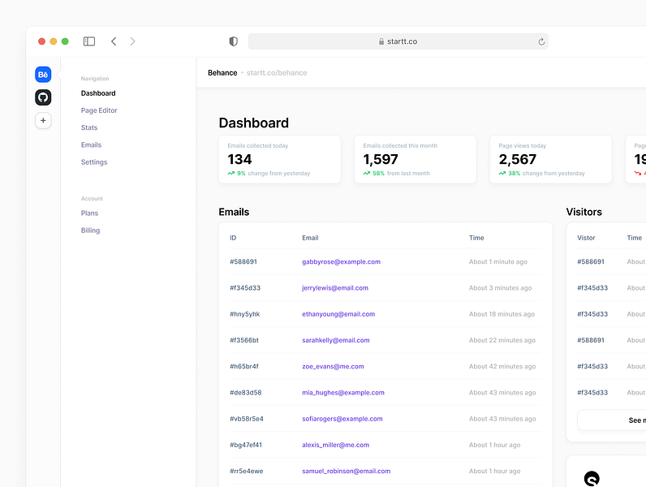Reload the page with refresh icon

coord(541,41)
